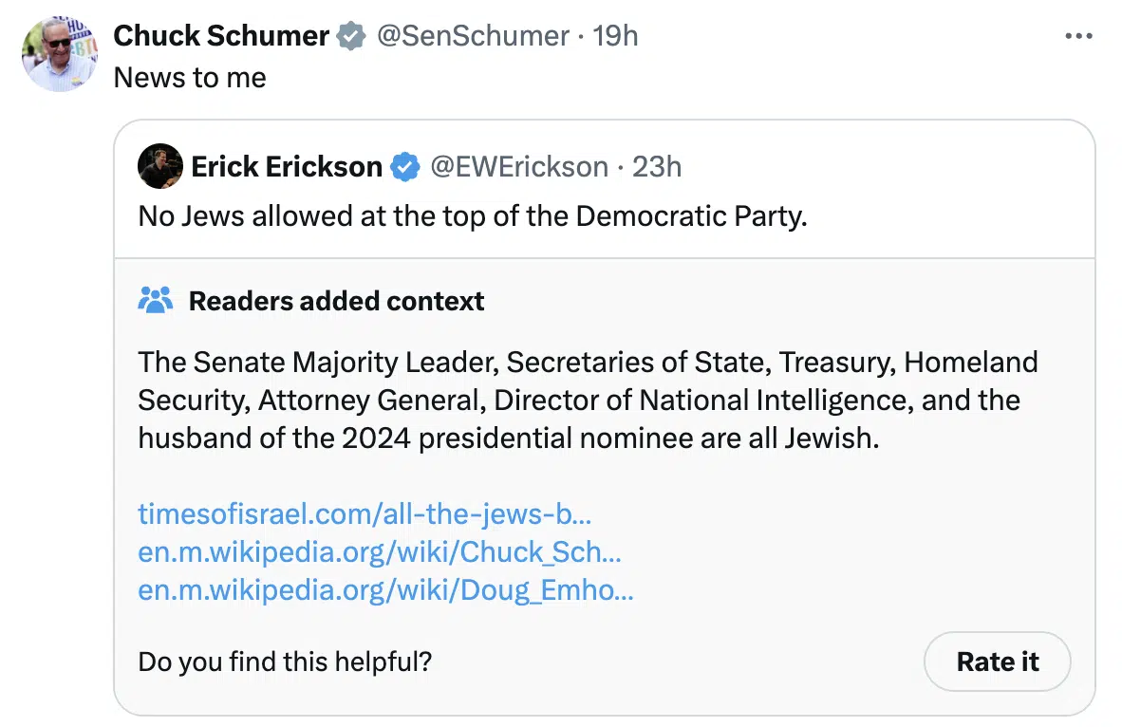Click the 19h timestamp

point(615,36)
